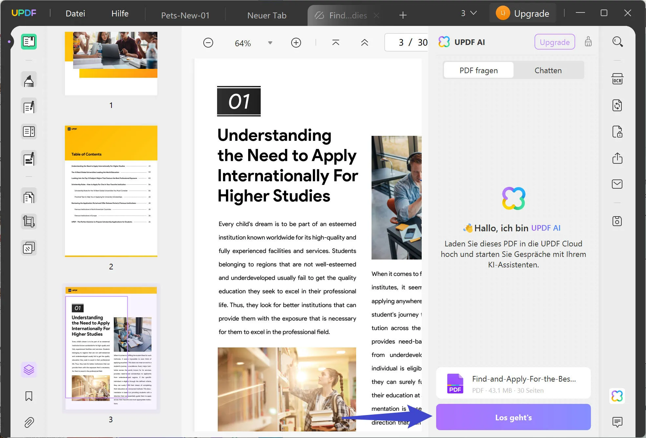Expand the 64% zoom level dropdown
The image size is (646, 438).
pos(270,43)
